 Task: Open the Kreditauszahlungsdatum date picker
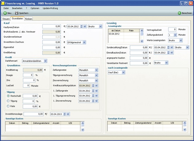[x=96, y=85]
